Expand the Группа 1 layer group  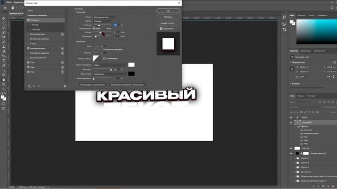point(295,167)
